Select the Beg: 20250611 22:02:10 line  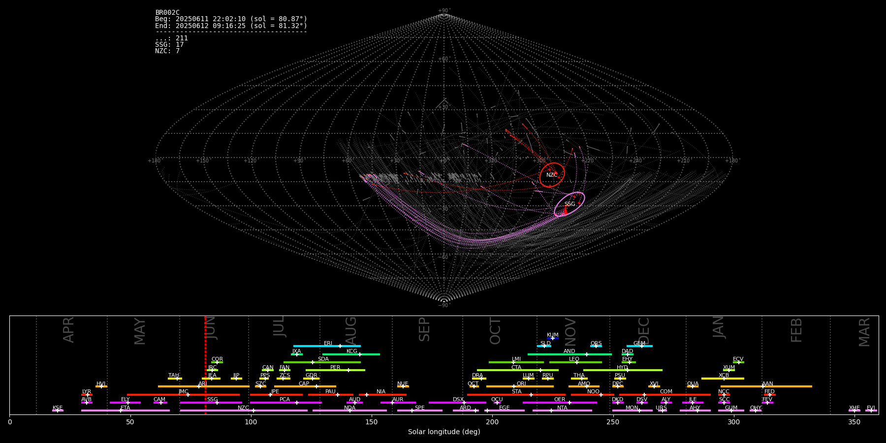click(231, 19)
